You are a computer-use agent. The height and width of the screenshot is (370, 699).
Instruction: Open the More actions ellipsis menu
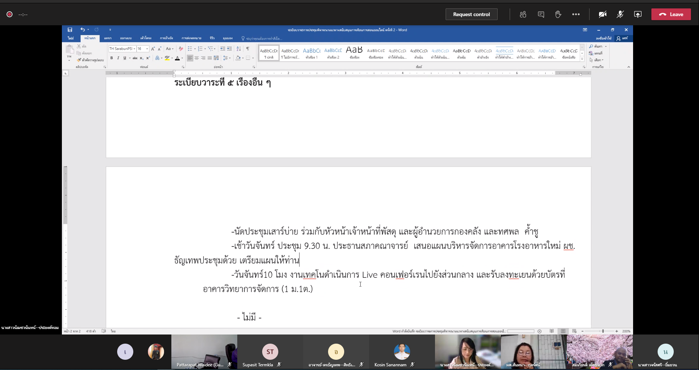tap(576, 14)
